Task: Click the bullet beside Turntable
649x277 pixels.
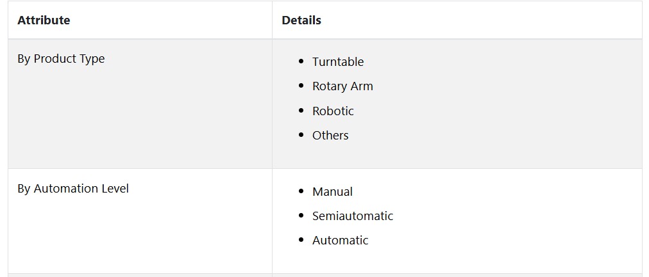Action: coord(301,61)
